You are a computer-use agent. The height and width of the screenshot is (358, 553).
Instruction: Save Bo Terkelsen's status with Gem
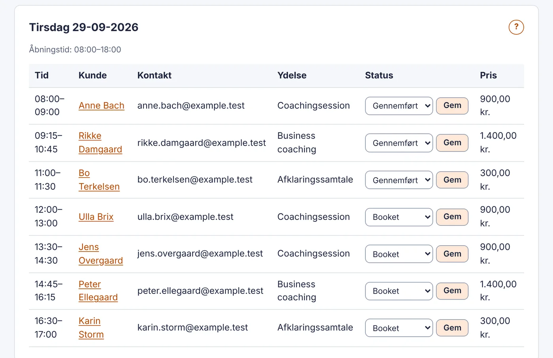[452, 180]
